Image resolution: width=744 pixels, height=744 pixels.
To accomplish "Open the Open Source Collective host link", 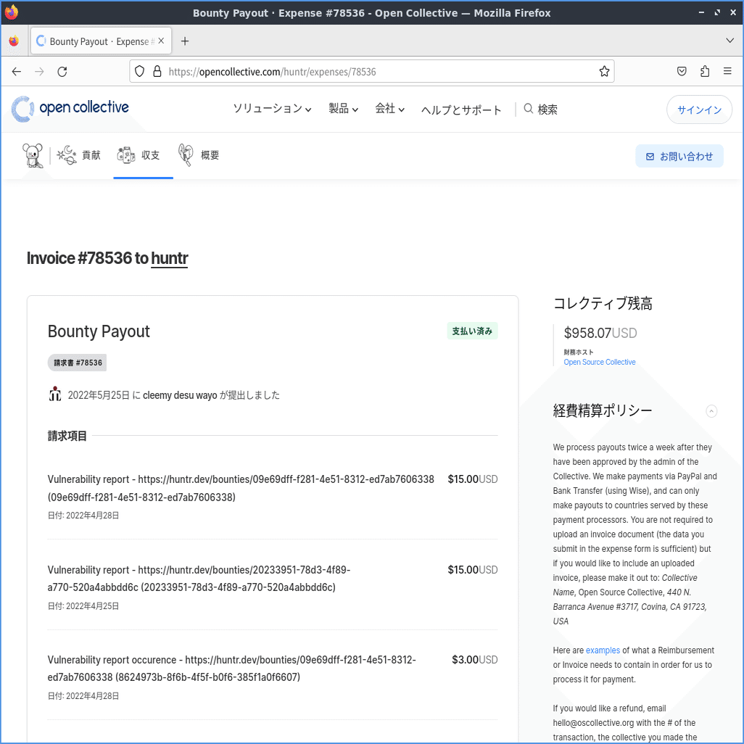I will (599, 362).
